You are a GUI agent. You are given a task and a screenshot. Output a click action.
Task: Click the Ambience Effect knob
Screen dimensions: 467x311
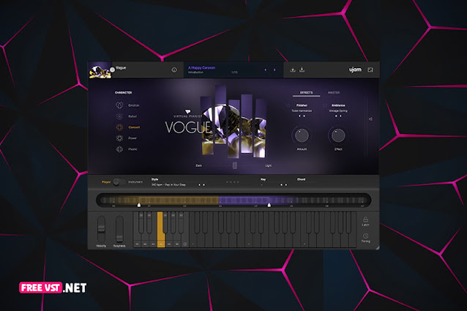(338, 135)
